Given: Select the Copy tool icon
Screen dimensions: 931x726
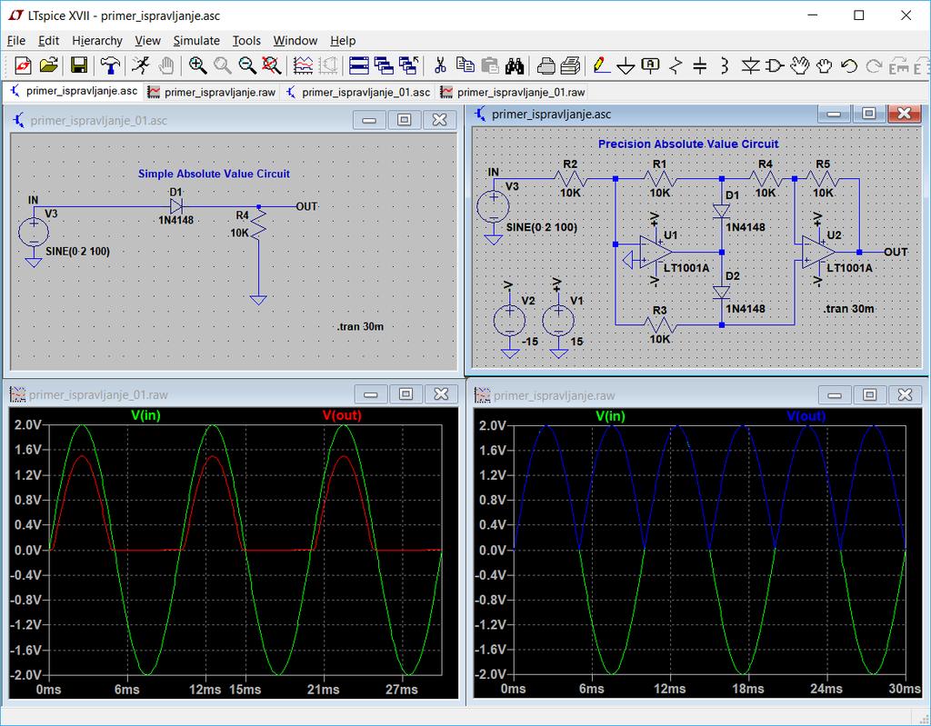Looking at the screenshot, I should (x=465, y=65).
